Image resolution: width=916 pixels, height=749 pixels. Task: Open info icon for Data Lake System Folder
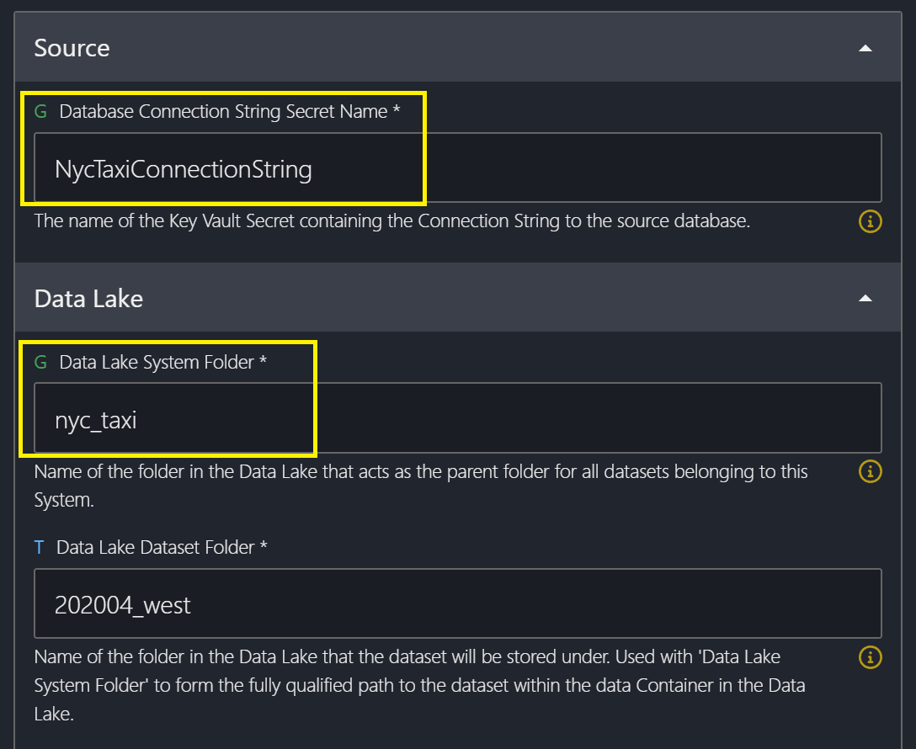[870, 471]
